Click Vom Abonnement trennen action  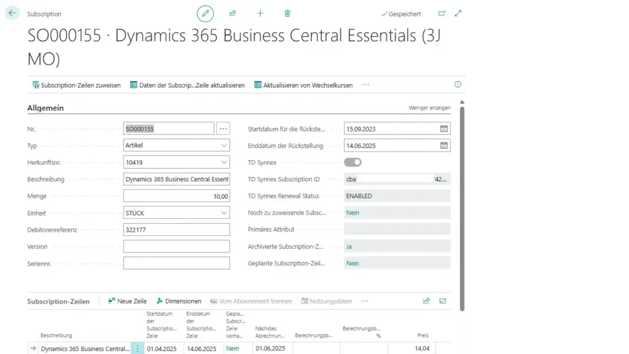tap(251, 301)
